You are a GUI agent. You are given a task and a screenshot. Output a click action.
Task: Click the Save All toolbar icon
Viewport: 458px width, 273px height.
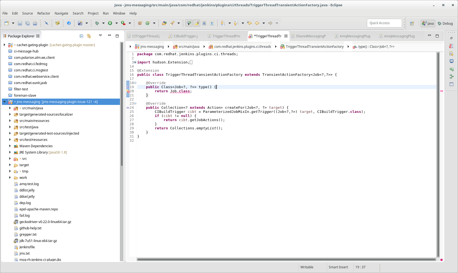coord(27,23)
